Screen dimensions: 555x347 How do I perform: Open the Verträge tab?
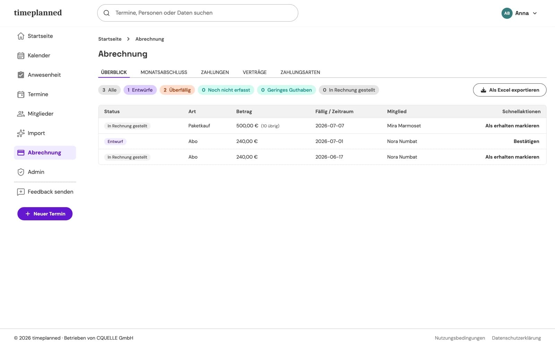(x=255, y=72)
